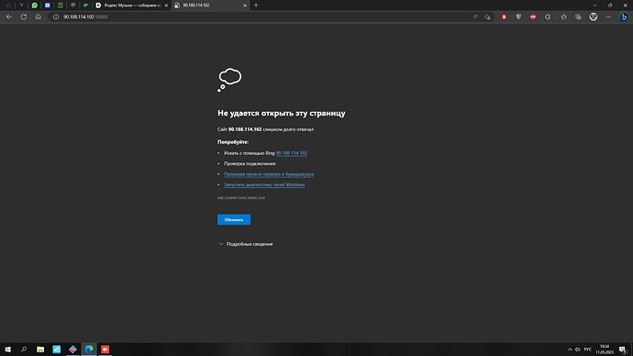The width and height of the screenshot is (633, 356).
Task: Select the Проверка подключения suggestion text
Action: 250,163
